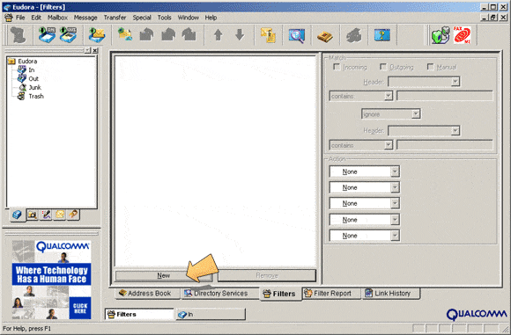Open the ignore conjunction dropdown
The height and width of the screenshot is (335, 511).
click(x=391, y=113)
